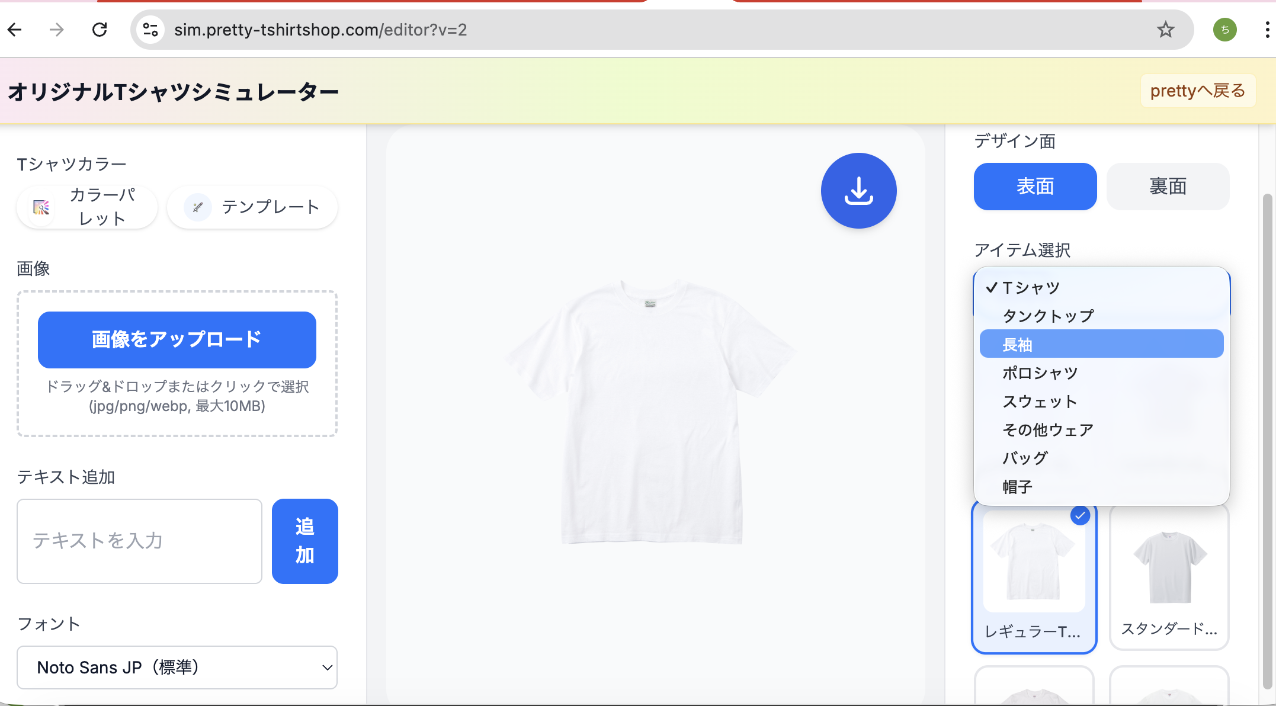Image resolution: width=1276 pixels, height=706 pixels.
Task: Open site information icon in address bar
Action: [x=150, y=30]
